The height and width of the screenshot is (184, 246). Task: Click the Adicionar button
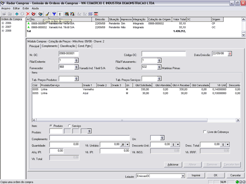173,164
